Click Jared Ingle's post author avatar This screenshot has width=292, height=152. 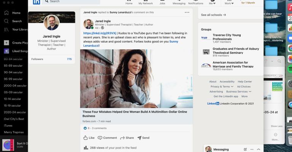(x=88, y=24)
